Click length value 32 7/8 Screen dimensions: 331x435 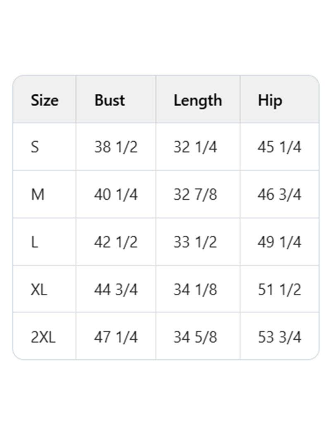click(195, 195)
